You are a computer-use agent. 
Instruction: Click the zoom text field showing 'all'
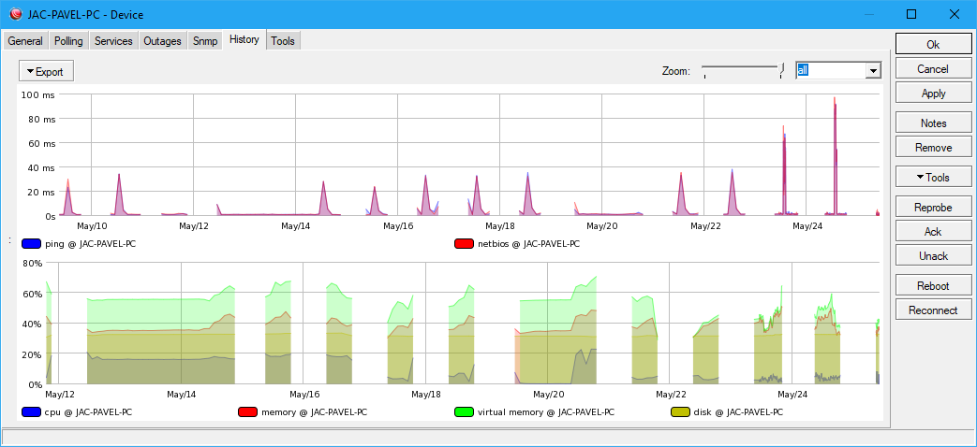[x=829, y=71]
